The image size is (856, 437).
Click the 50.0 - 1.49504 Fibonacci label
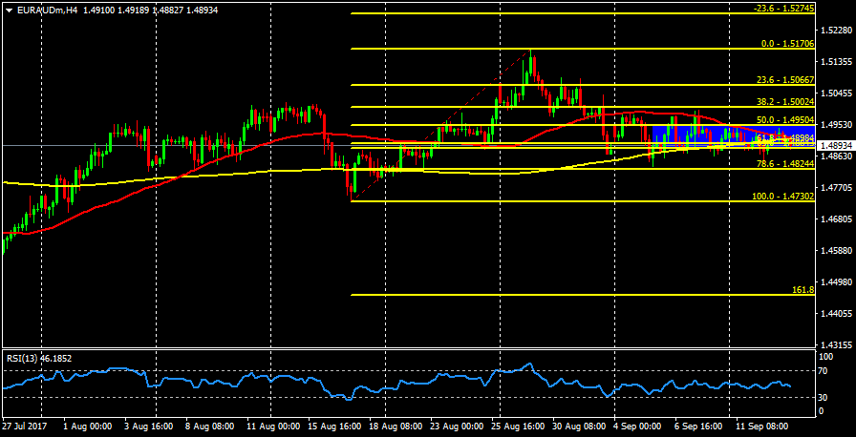[783, 121]
